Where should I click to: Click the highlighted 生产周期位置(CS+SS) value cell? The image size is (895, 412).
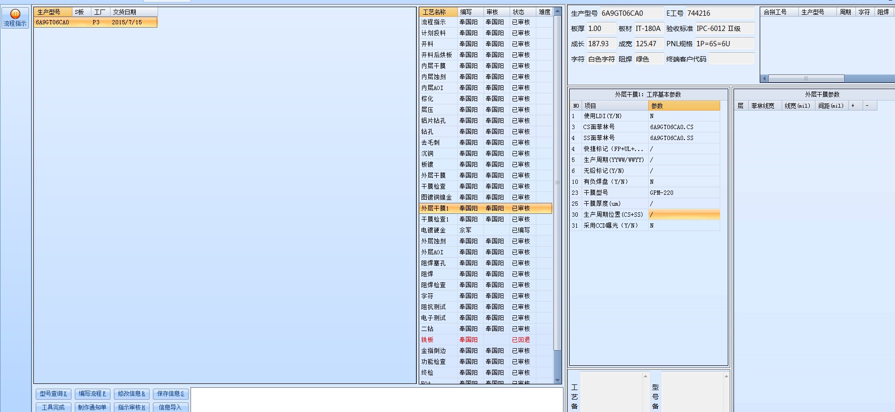point(684,215)
